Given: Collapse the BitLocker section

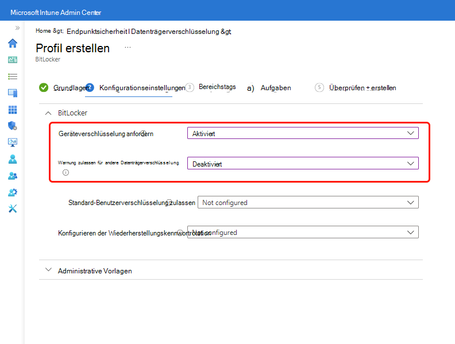Looking at the screenshot, I should point(48,113).
